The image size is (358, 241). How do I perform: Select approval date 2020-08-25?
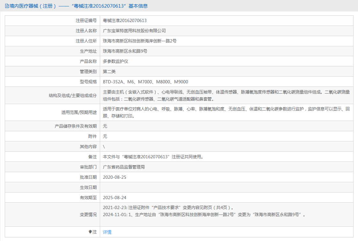[x=115, y=177]
